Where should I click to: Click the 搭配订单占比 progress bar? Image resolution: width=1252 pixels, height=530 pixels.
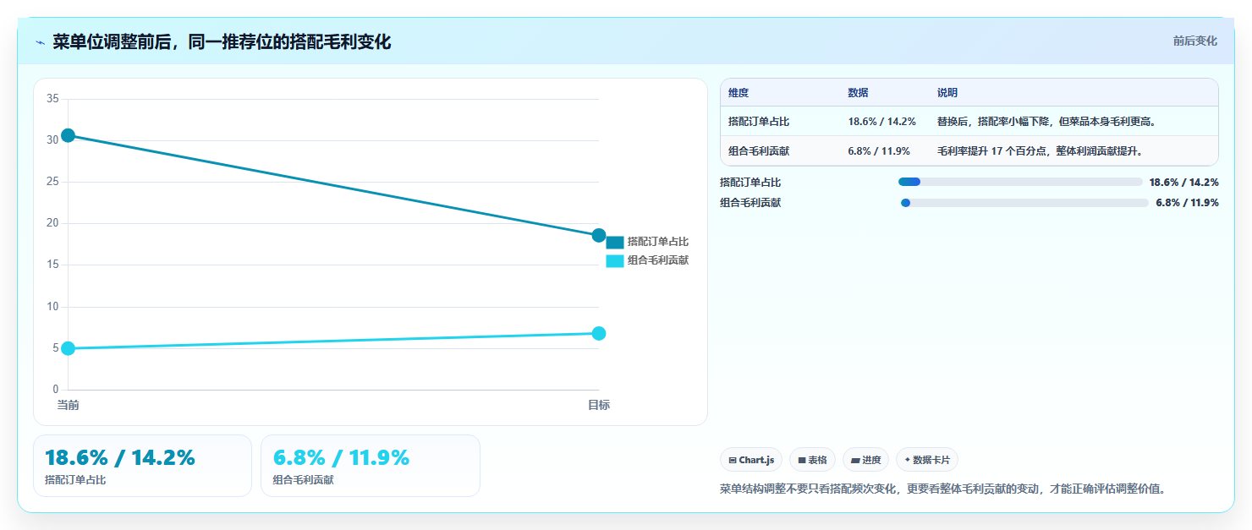click(1020, 182)
